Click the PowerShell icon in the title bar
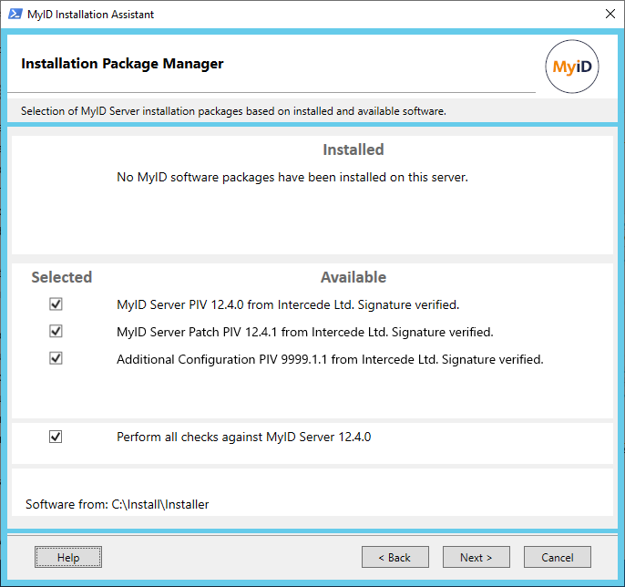This screenshot has width=625, height=587. click(x=15, y=15)
